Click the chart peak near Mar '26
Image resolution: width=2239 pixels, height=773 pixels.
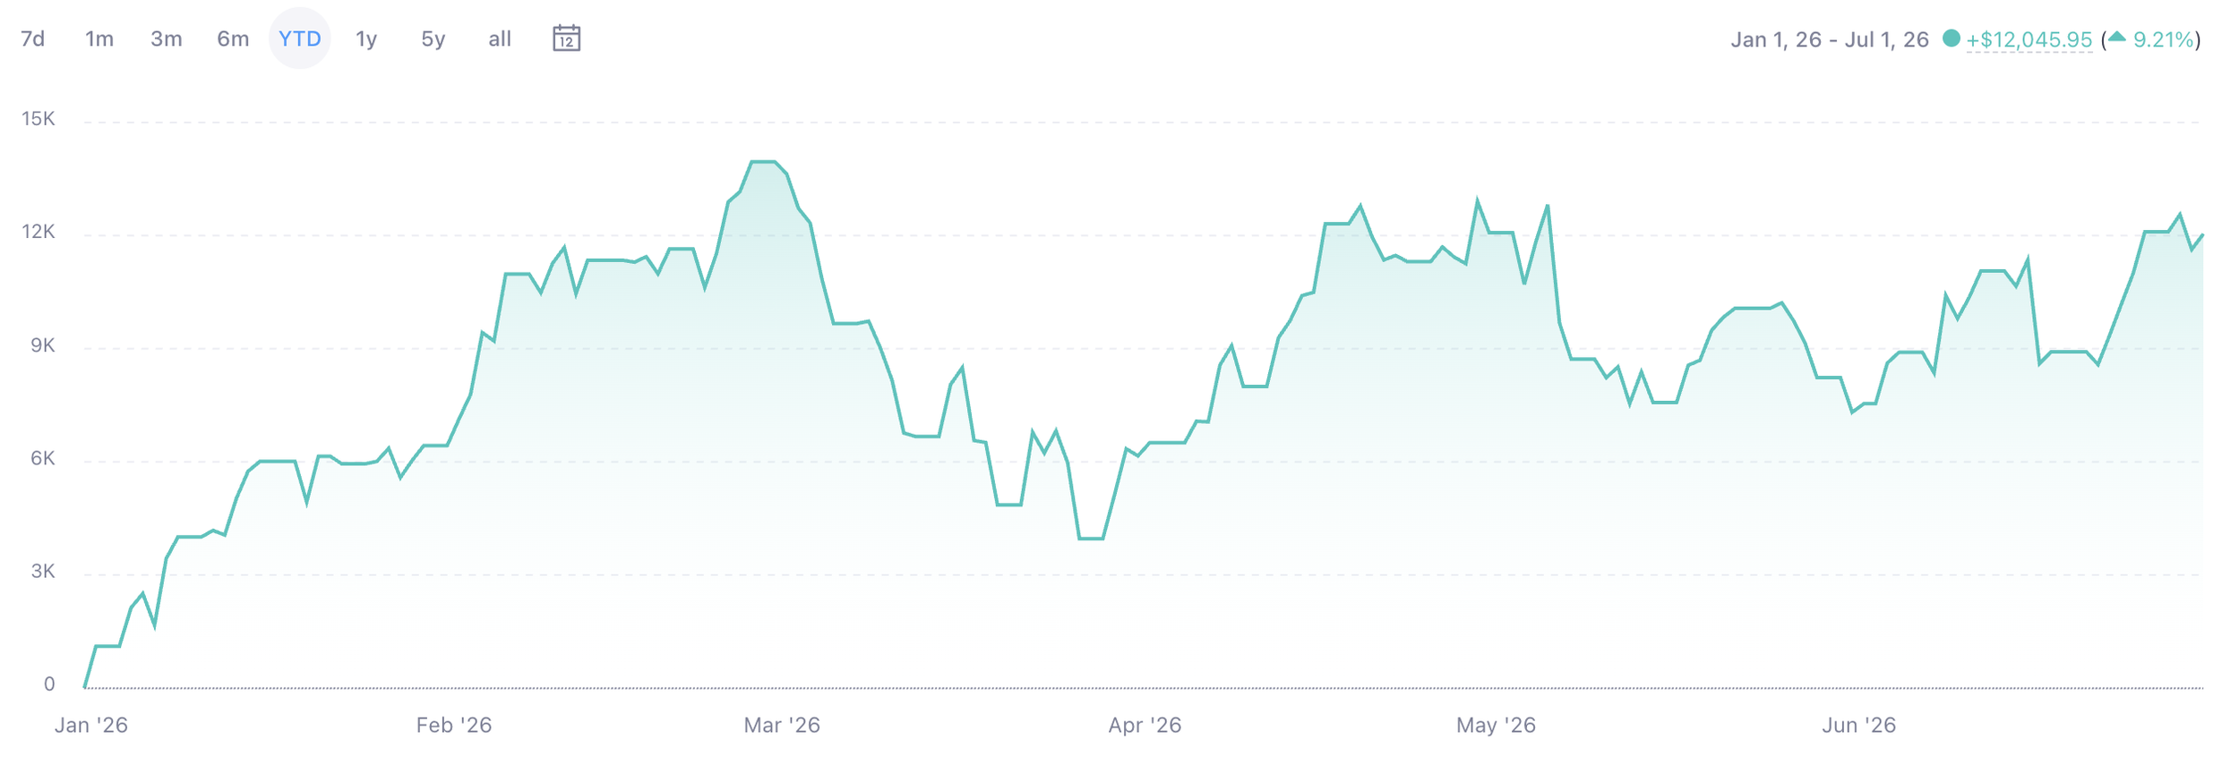(x=762, y=162)
